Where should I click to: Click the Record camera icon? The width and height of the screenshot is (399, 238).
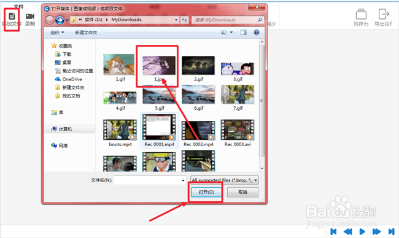[x=30, y=17]
